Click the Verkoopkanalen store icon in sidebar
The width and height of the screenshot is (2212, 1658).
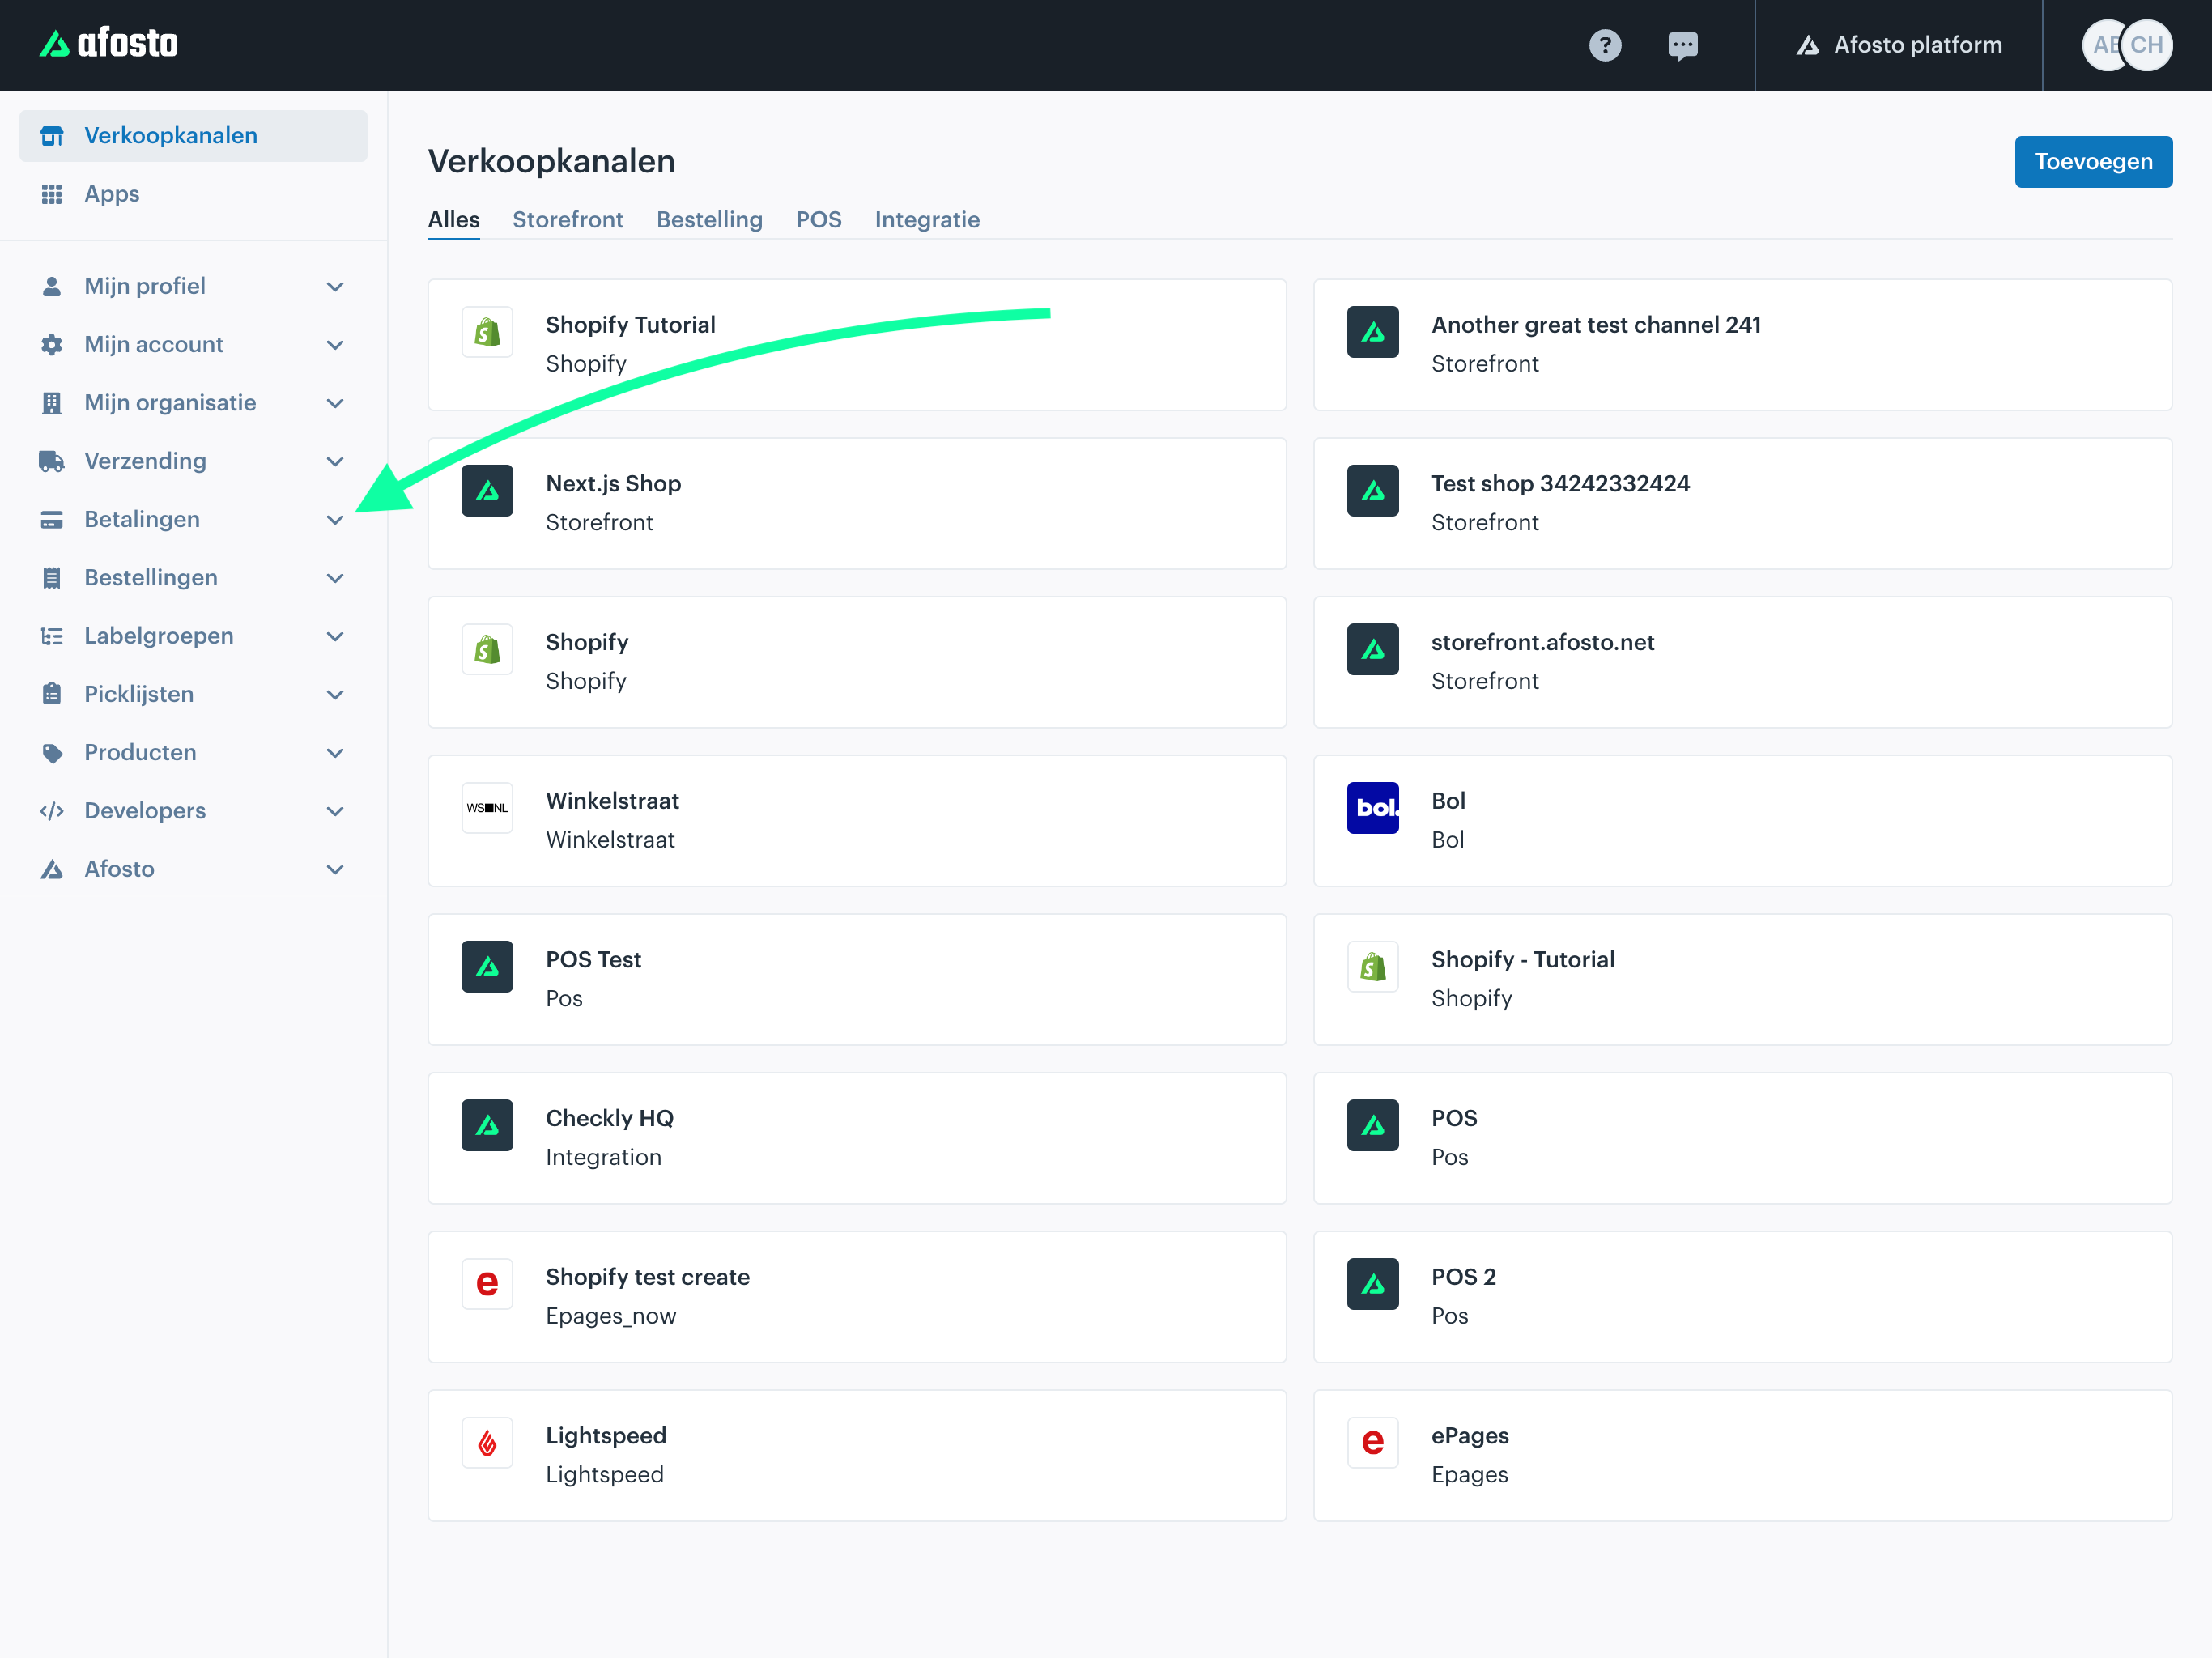tap(52, 136)
